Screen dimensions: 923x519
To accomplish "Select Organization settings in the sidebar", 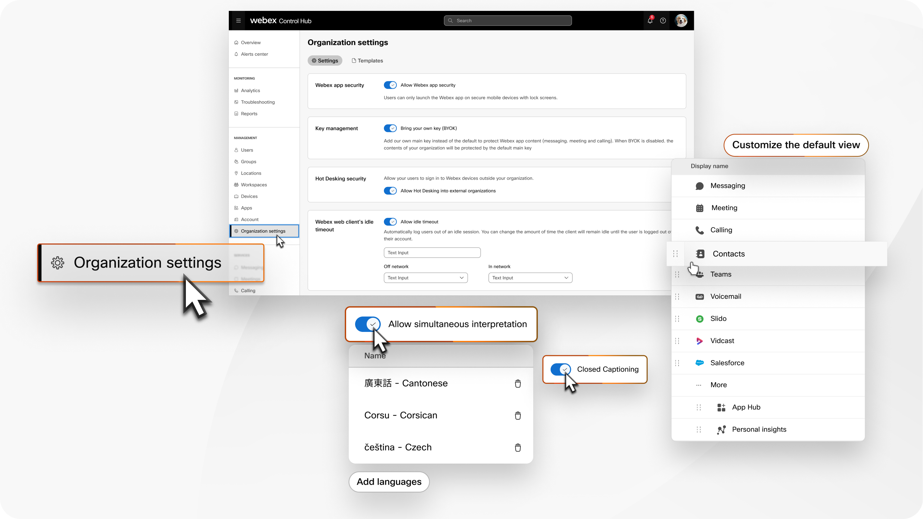I will 264,231.
